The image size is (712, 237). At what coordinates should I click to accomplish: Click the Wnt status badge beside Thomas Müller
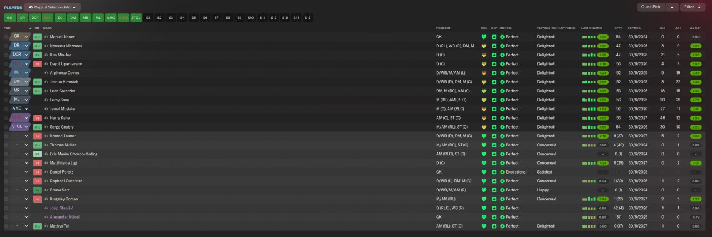coord(37,145)
